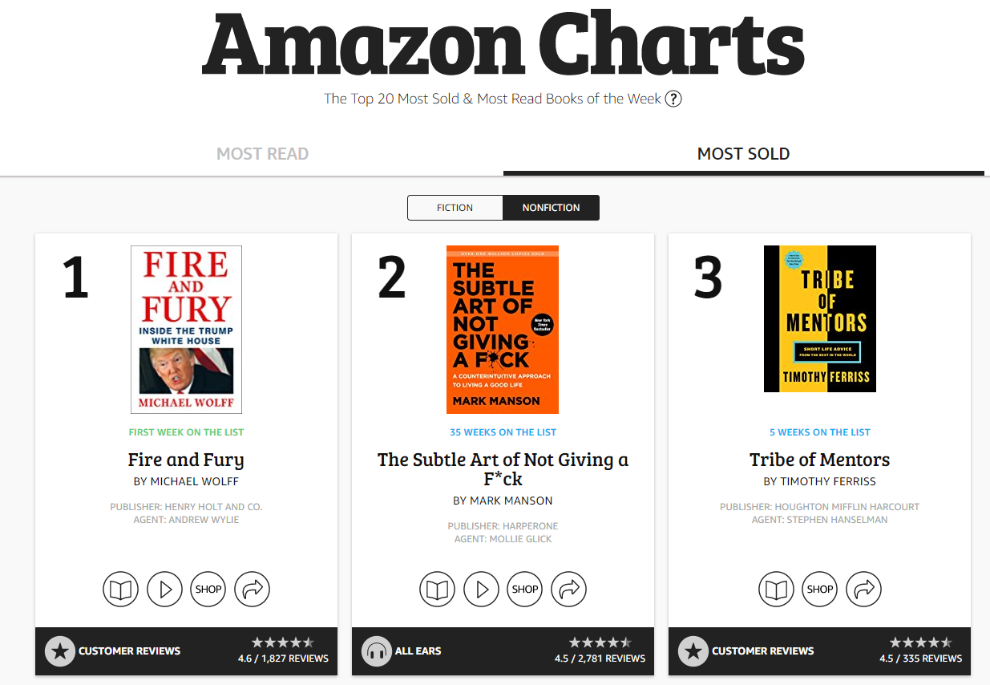This screenshot has height=685, width=990.
Task: Share The Subtle Art using the arrow icon
Action: [x=569, y=590]
